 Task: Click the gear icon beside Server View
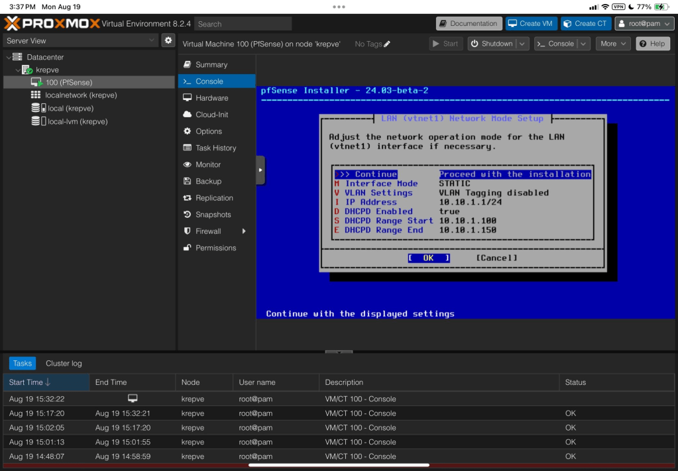168,40
